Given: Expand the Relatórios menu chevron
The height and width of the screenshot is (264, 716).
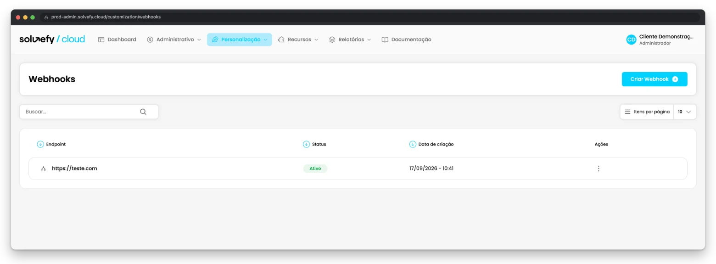Looking at the screenshot, I should coord(369,39).
